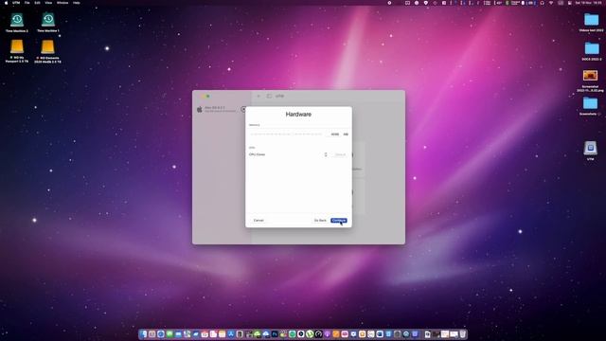This screenshot has height=341, width=606.
Task: Toggle the UTM window sidebar icon
Action: click(x=269, y=96)
